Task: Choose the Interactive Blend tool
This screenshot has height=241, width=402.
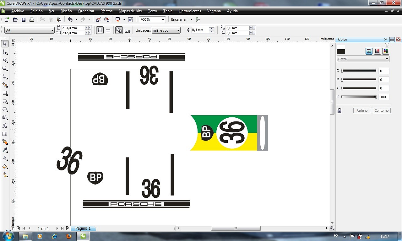Action: click(x=5, y=142)
